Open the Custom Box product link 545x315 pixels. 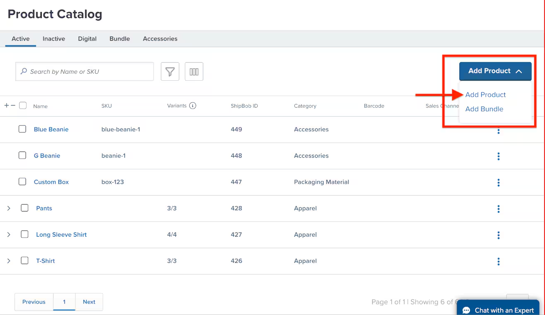[x=51, y=182]
